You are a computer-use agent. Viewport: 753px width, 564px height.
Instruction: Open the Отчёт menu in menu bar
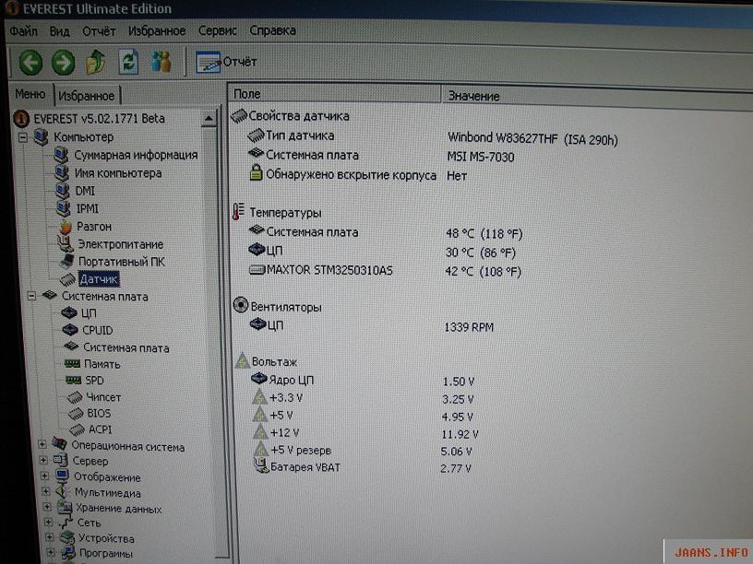pyautogui.click(x=99, y=31)
